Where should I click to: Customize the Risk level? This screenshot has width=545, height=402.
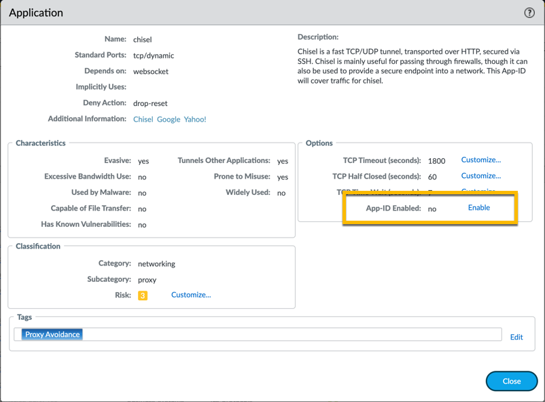191,295
